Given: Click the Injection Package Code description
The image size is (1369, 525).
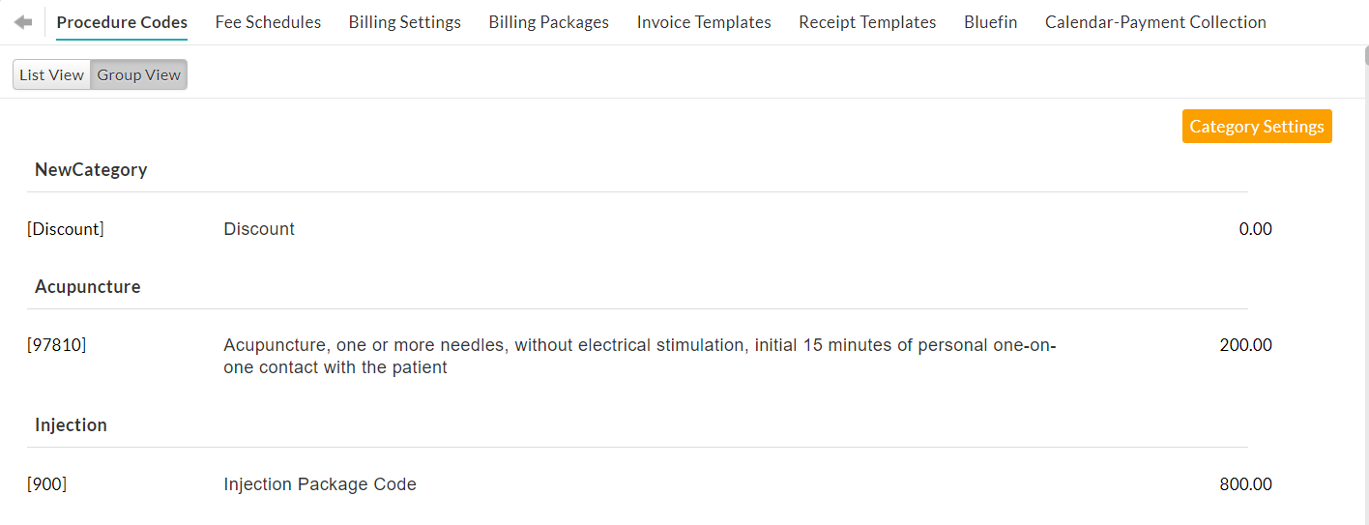Looking at the screenshot, I should (x=320, y=484).
